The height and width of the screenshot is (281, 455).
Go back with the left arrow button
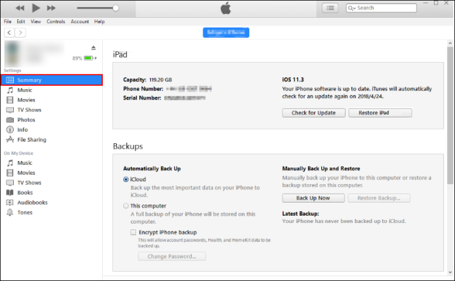9,32
